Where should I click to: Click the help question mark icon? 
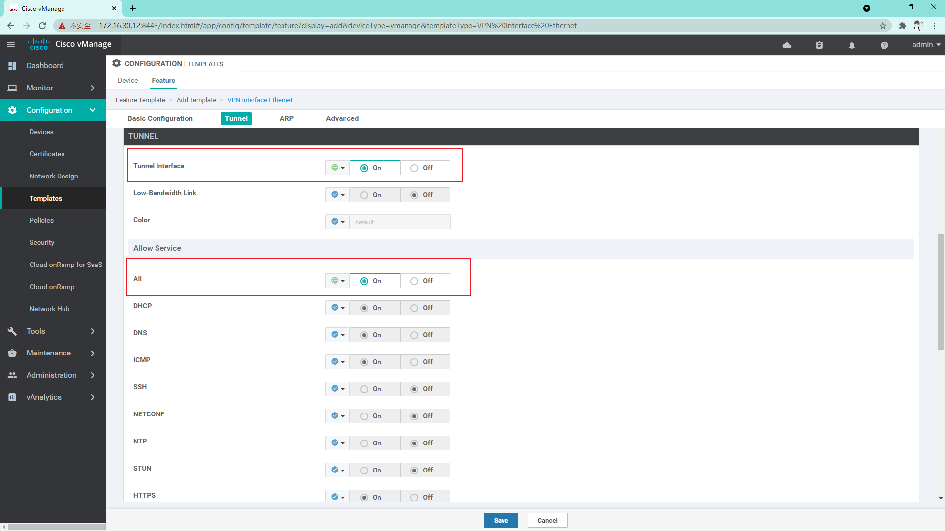[x=884, y=45]
